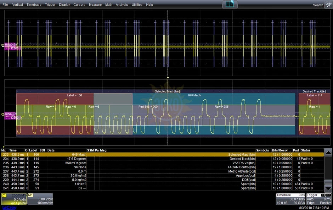
Task: Click the 'Pad Bits = 000' decode annotation
Action: [x=148, y=107]
